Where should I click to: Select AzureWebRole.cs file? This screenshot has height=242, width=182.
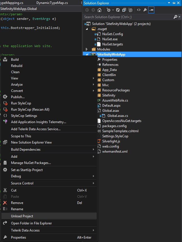115,100
